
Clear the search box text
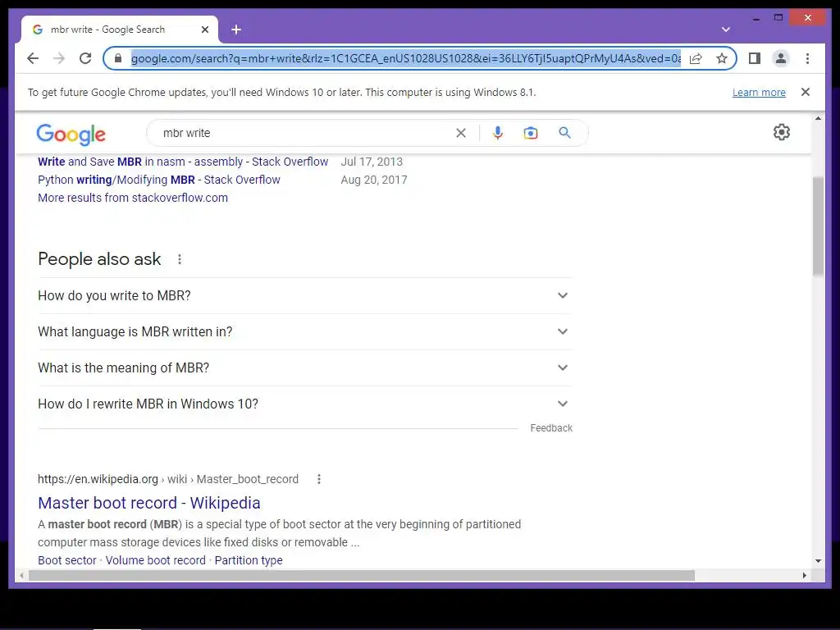(x=461, y=133)
